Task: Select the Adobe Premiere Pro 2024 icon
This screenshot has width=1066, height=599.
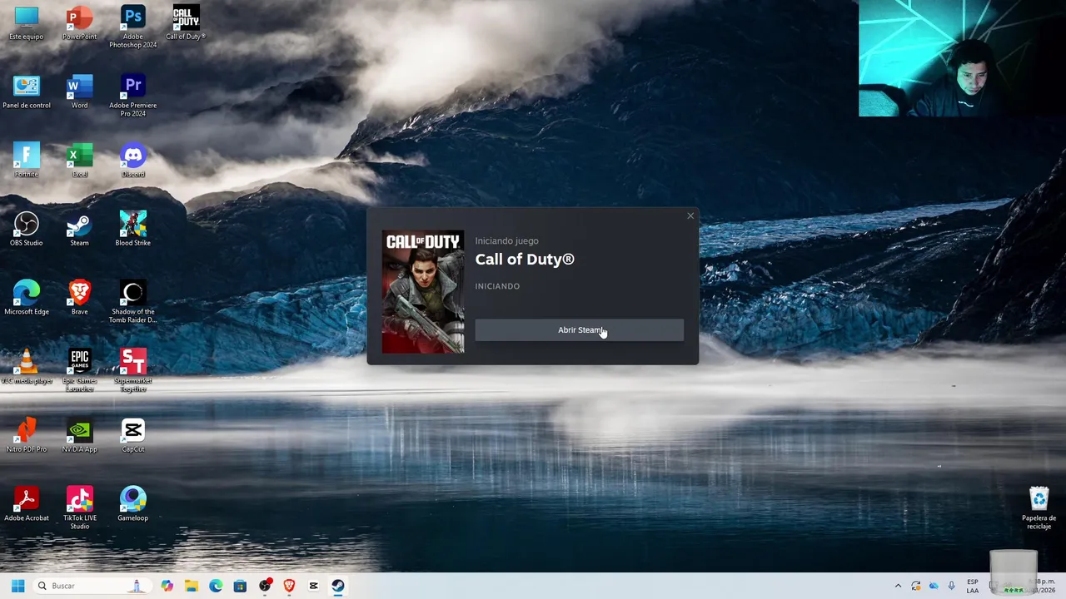Action: coord(133,96)
